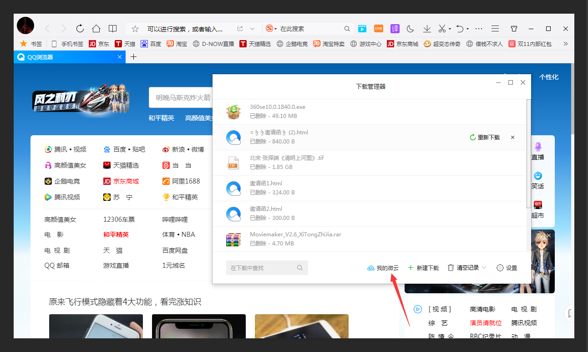Open the video toolbox icon in the toolbar

click(362, 28)
